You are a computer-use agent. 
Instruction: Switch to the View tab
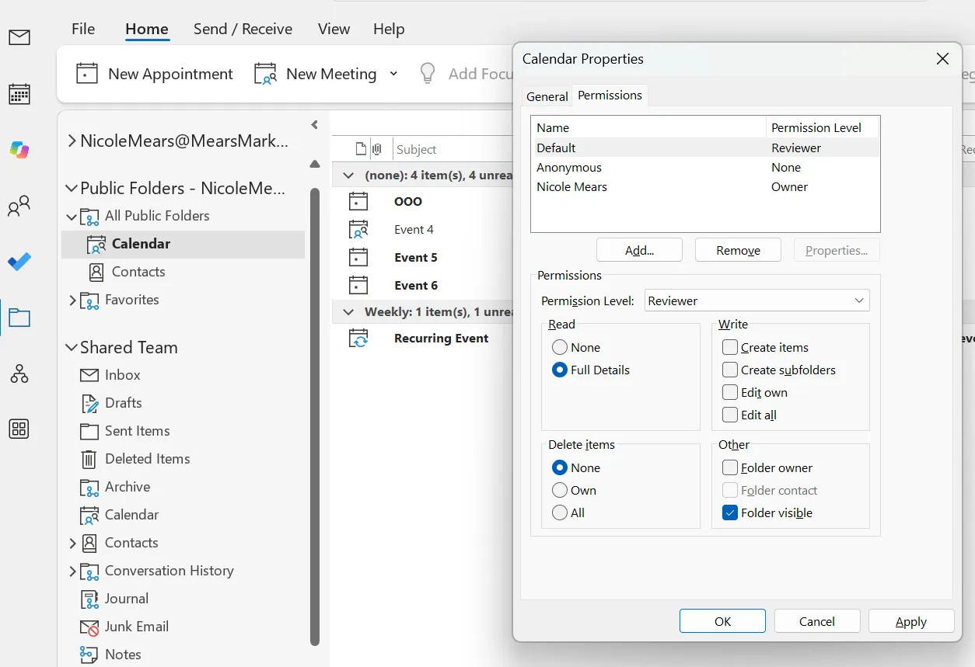tap(334, 29)
